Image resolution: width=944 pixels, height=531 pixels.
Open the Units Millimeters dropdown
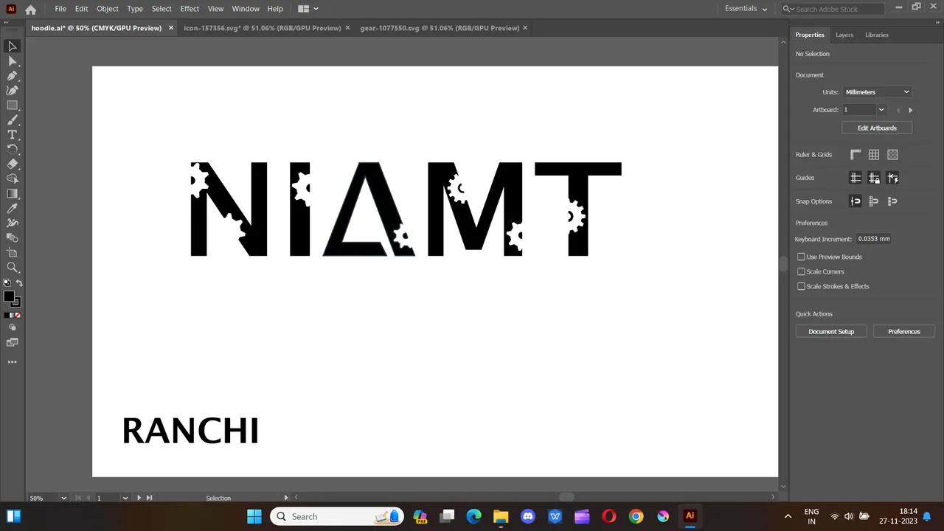pyautogui.click(x=877, y=92)
